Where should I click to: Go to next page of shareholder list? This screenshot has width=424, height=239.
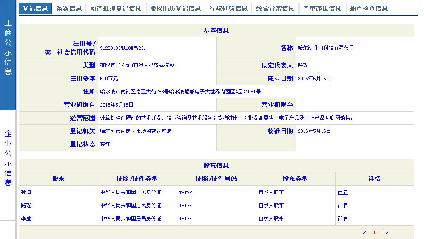[x=385, y=232]
